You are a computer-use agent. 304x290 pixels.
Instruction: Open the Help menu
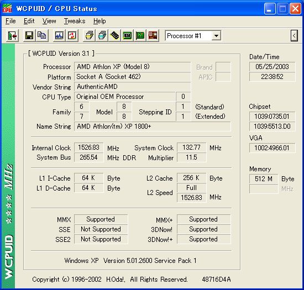tap(99, 21)
